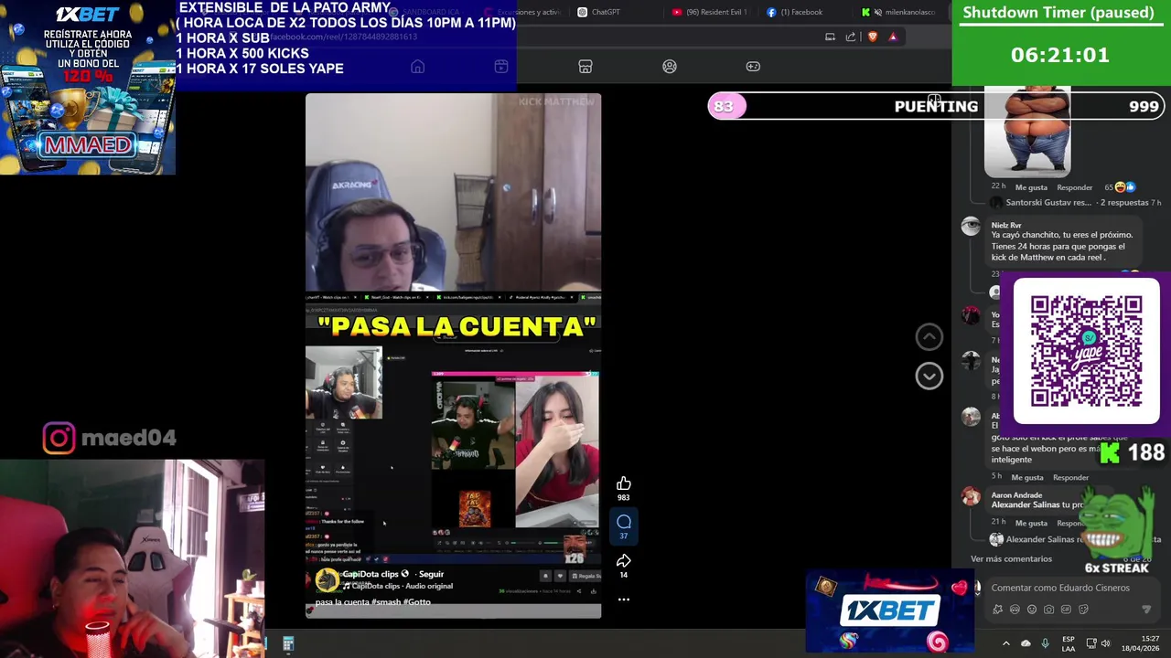
Task: Open Nielz Rvr commenter name
Action: [x=1006, y=225]
